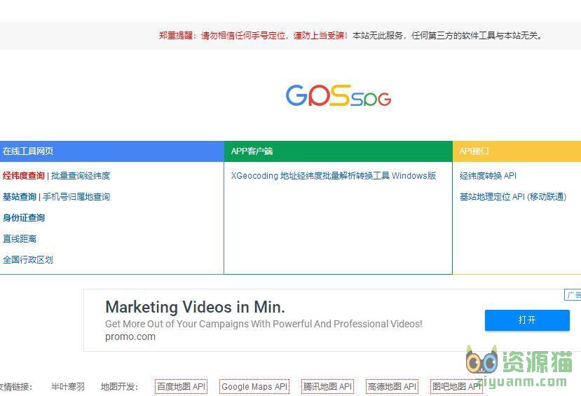Select the APP客户端 green header
The image size is (581, 396).
(339, 151)
